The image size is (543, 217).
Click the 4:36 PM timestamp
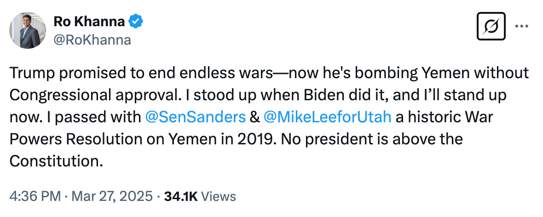pyautogui.click(x=36, y=197)
